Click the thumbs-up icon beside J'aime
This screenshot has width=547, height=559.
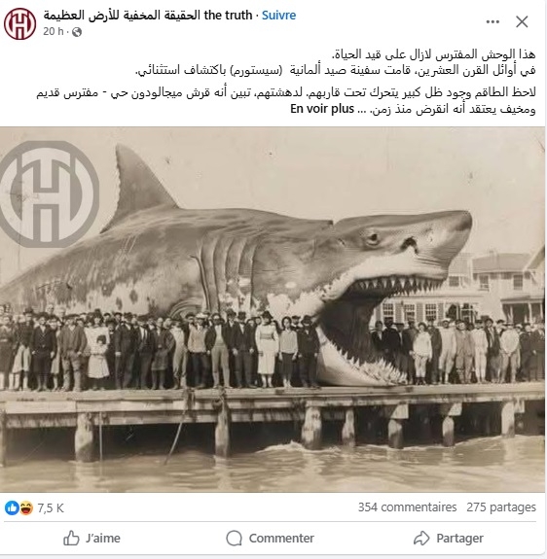71,538
